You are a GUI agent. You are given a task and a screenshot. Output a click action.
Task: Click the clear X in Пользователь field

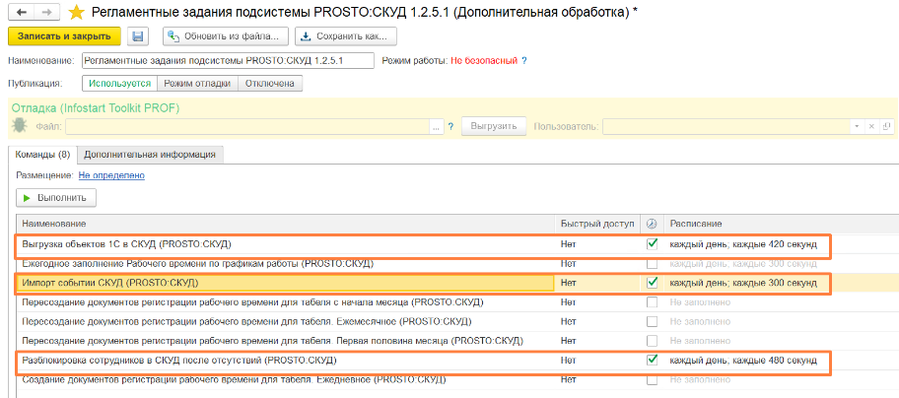[x=870, y=126]
